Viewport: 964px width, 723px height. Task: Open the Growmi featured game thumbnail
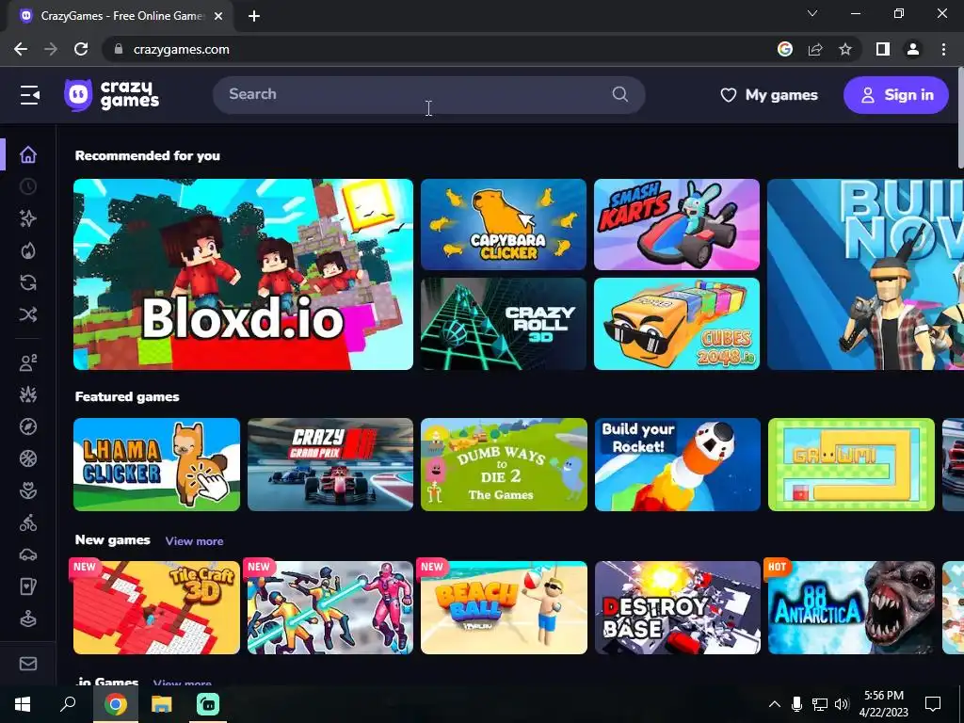[x=851, y=464]
